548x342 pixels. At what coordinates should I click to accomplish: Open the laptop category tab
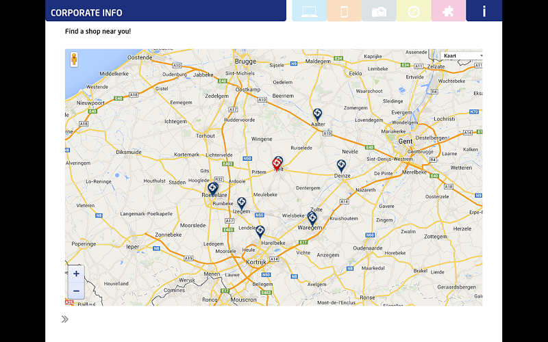coord(310,11)
